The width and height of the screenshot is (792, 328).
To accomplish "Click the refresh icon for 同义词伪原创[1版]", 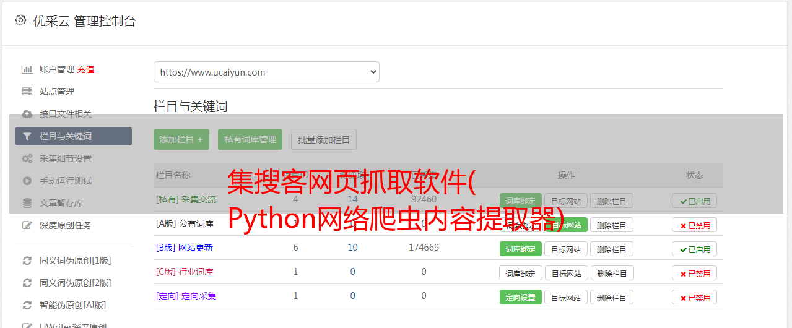I will point(27,261).
